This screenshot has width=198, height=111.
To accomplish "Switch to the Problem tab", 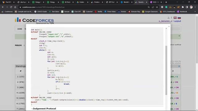I will (97, 2).
